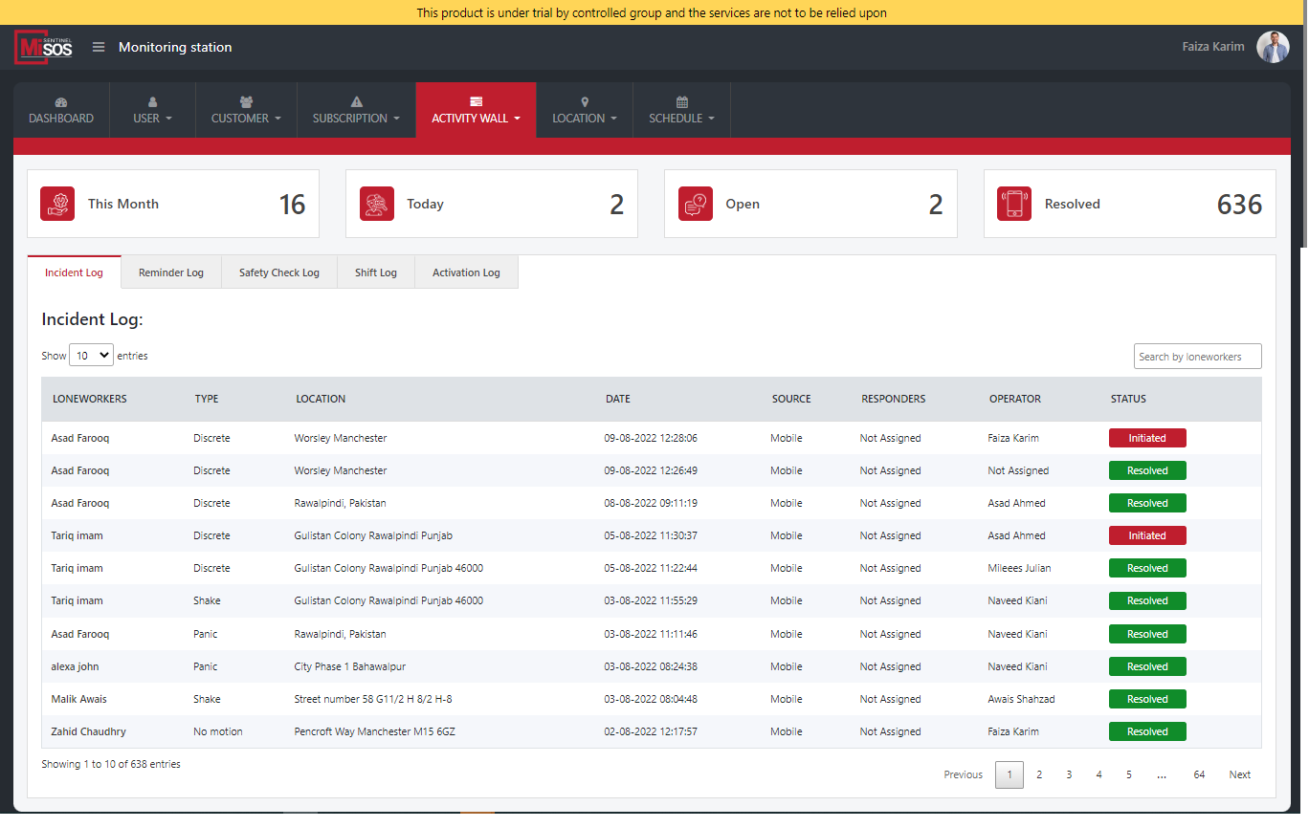Go to Next page of entries

(1239, 774)
